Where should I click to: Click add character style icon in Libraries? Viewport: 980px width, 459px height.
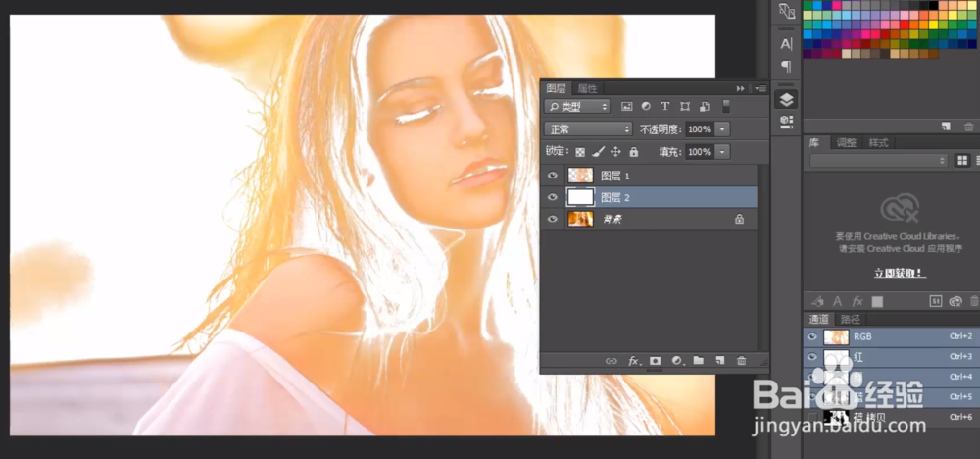click(x=838, y=301)
